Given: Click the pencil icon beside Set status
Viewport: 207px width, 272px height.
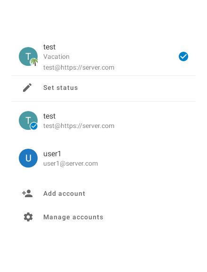Looking at the screenshot, I should coord(27,88).
